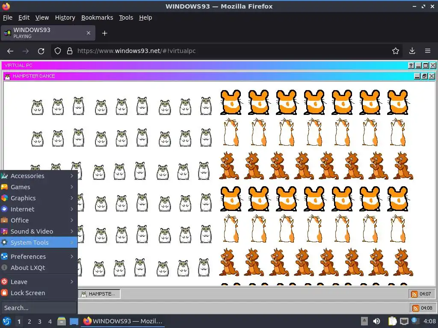
Task: Click the Sound & Video category icon
Action: tap(4, 231)
